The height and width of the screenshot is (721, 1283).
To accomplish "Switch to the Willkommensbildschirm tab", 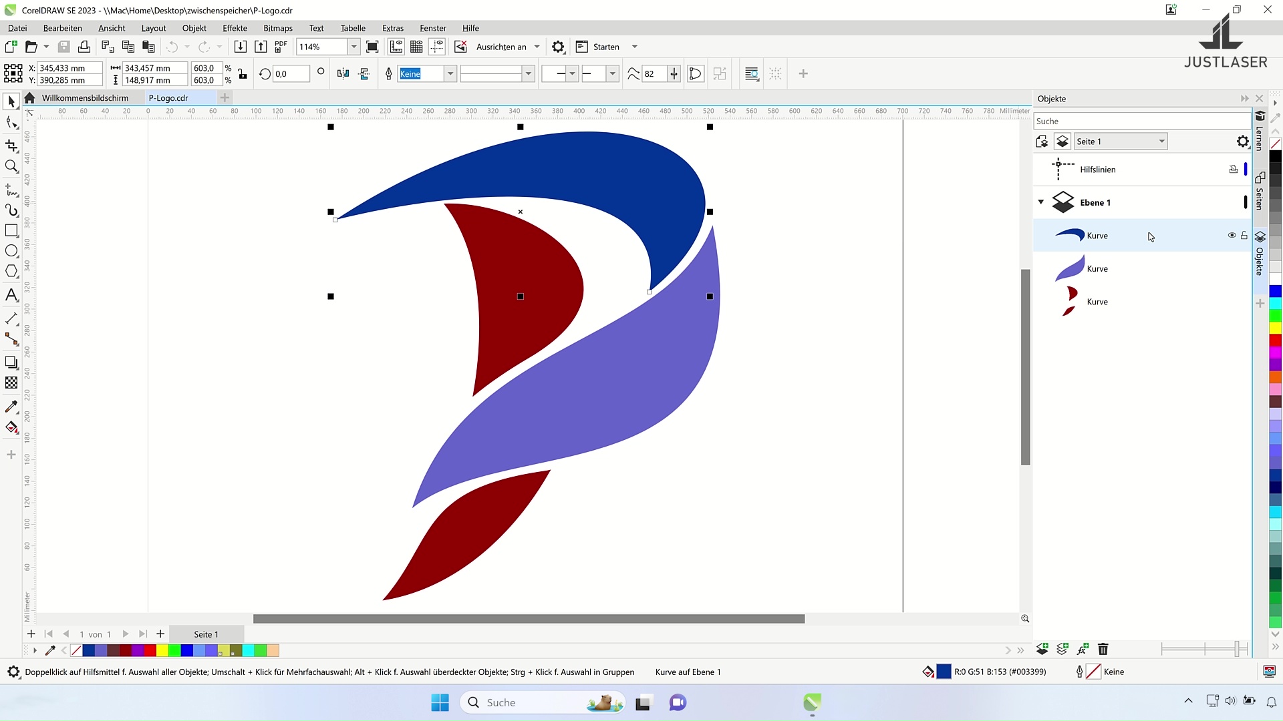I will pyautogui.click(x=85, y=97).
